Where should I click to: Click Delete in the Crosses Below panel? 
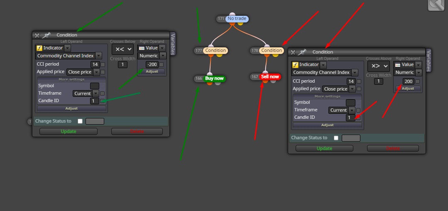tap(137, 132)
